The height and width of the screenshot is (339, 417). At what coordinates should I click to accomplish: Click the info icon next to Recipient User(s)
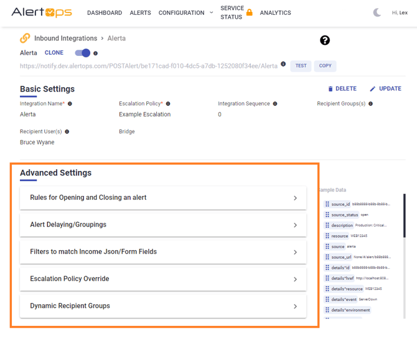[x=67, y=132]
